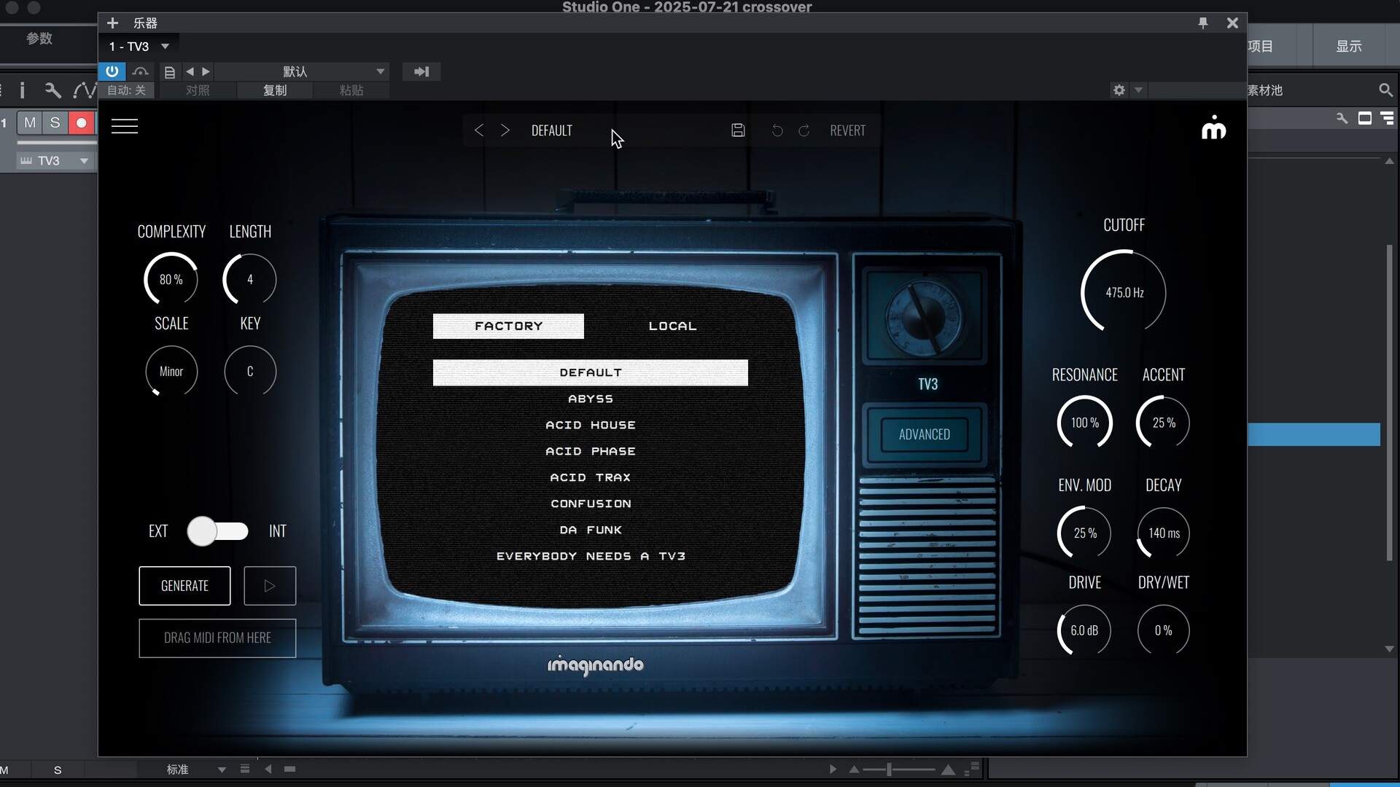Go to next TV3 preset arrow
Viewport: 1400px width, 787px height.
point(505,130)
